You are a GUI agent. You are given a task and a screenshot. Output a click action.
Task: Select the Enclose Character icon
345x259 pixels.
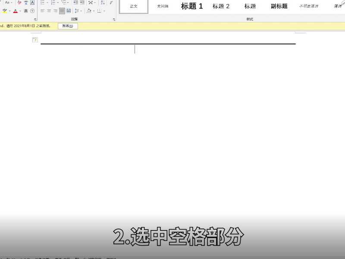pos(32,11)
